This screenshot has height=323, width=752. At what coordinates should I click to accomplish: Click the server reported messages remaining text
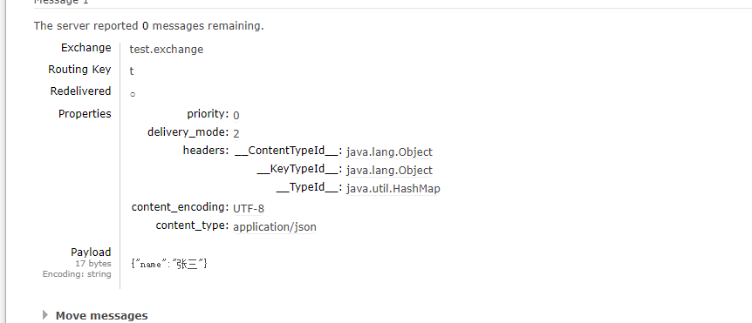tap(148, 26)
